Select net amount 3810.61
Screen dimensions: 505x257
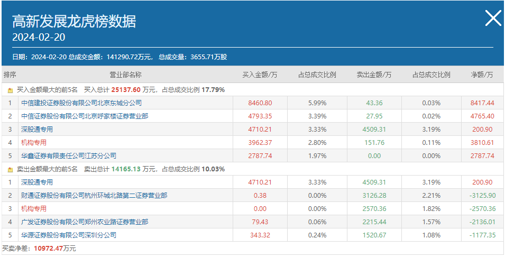point(482,143)
